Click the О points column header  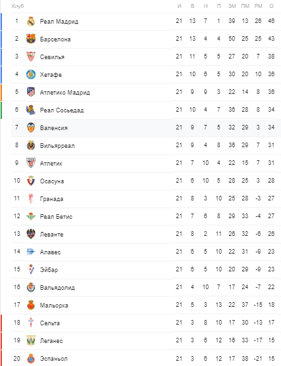pyautogui.click(x=271, y=6)
